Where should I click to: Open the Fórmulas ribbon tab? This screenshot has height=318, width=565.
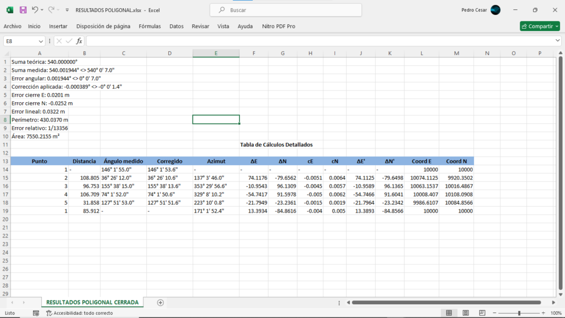[x=150, y=26]
